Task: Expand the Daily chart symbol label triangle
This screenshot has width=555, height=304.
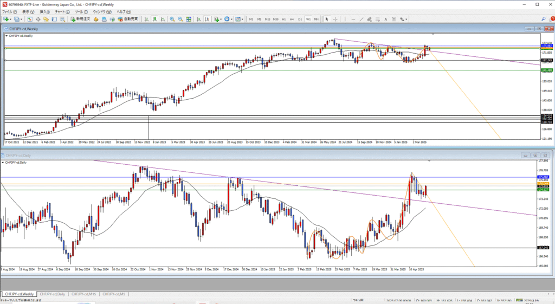Action: click(3, 163)
